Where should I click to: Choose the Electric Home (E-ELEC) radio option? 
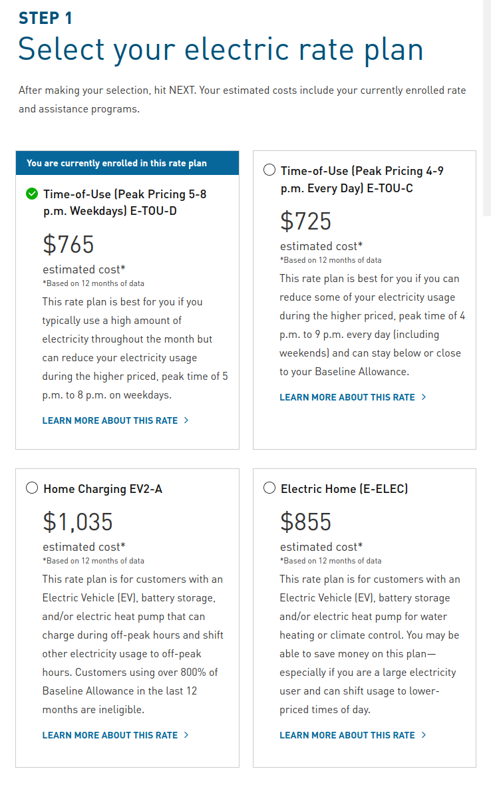(269, 488)
